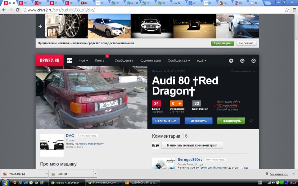
Task: Click the plus icon beside promo photos
Action: click(40, 26)
